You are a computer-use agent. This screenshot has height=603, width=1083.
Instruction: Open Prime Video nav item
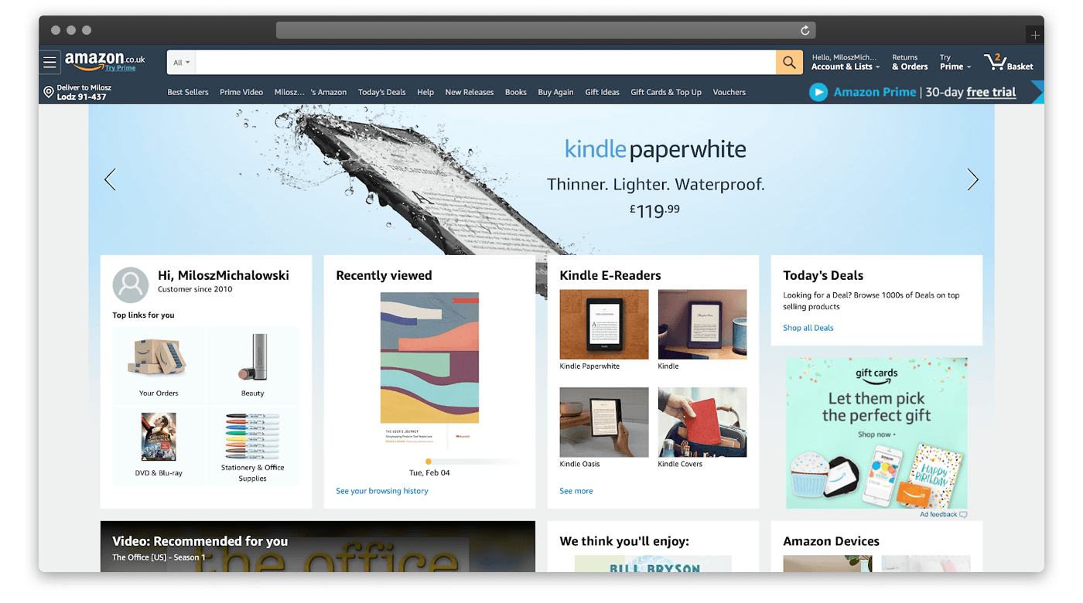(x=241, y=92)
